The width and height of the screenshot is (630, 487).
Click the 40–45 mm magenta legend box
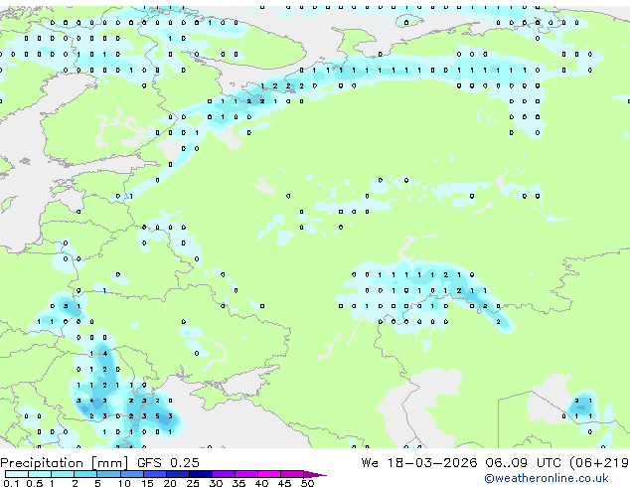tap(269, 474)
